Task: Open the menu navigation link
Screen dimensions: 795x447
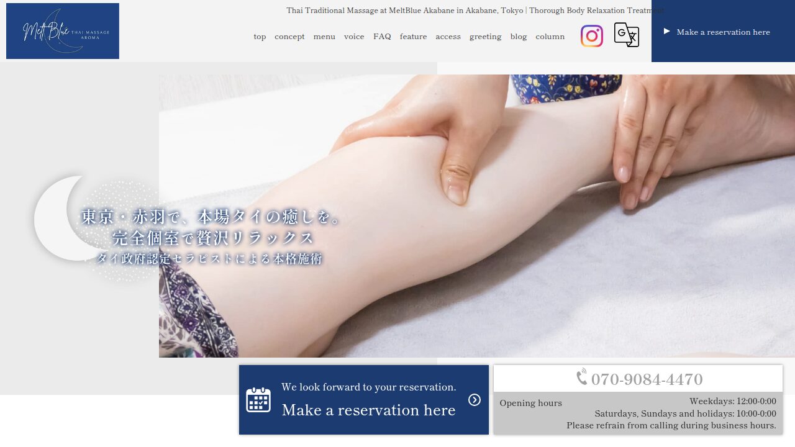Action: coord(324,37)
